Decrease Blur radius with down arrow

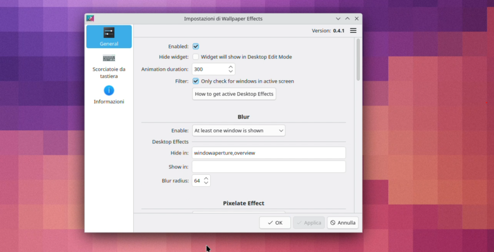(206, 182)
